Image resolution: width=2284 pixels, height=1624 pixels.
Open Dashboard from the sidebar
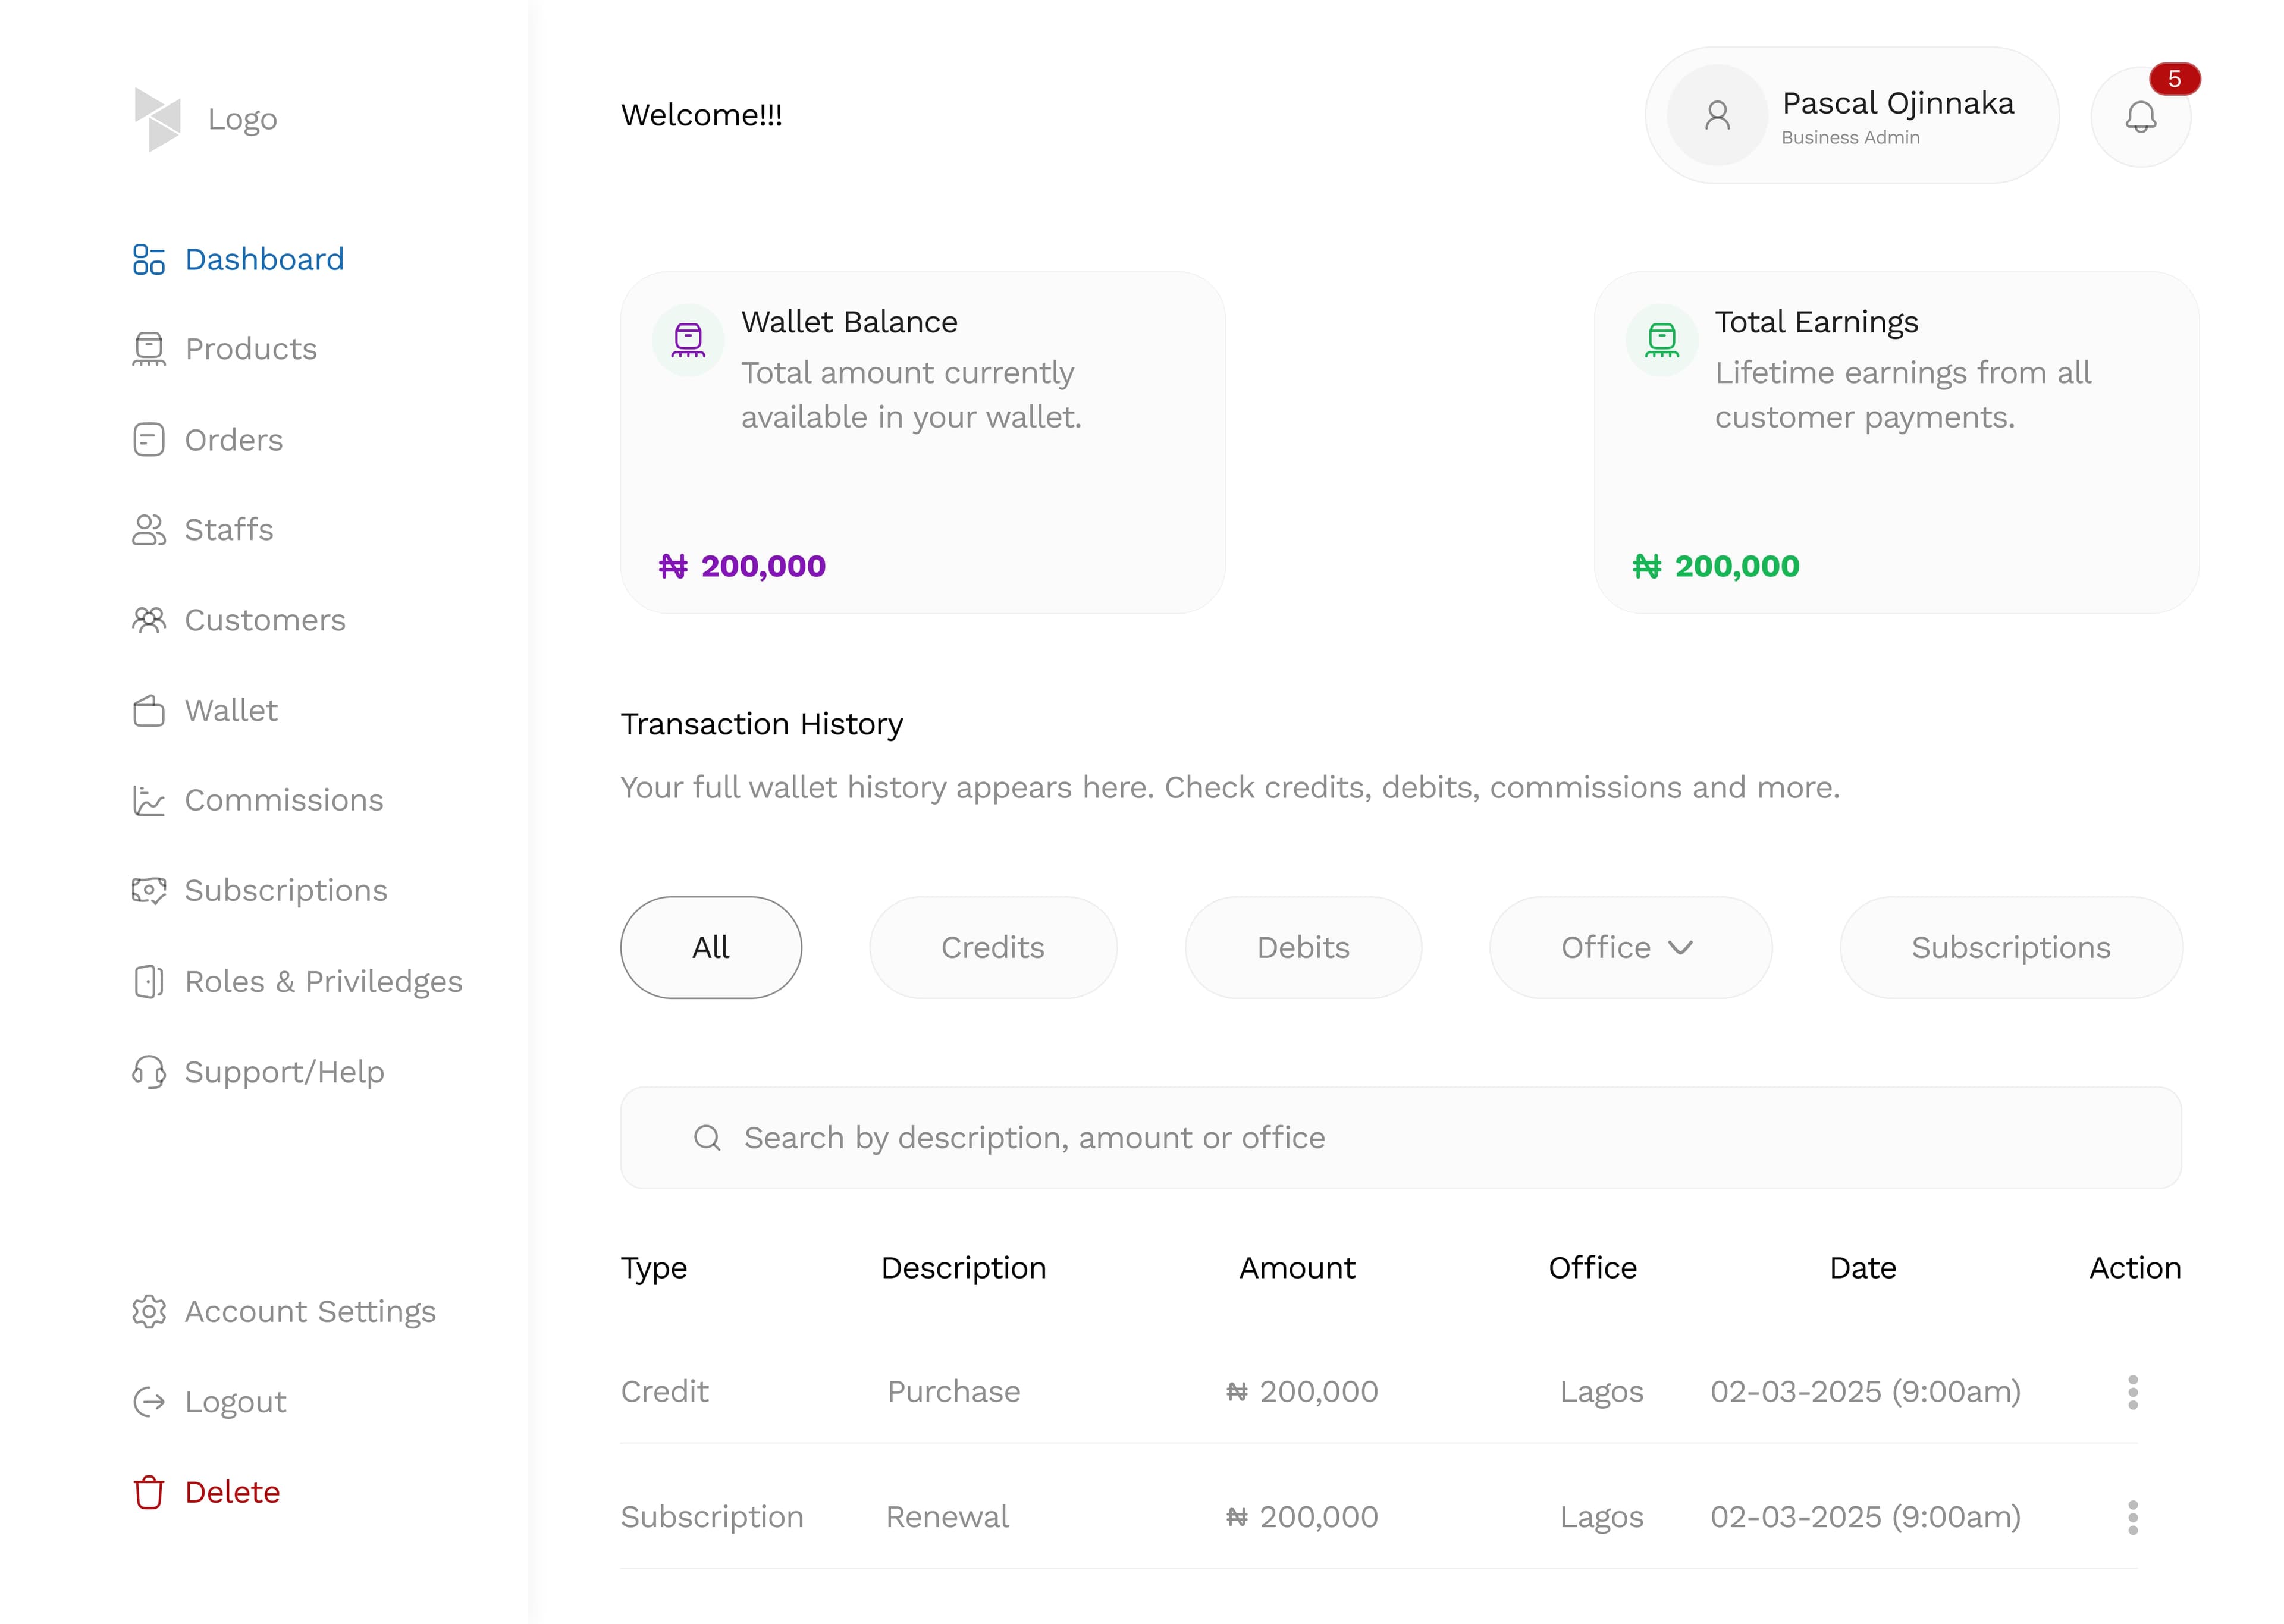(x=264, y=259)
